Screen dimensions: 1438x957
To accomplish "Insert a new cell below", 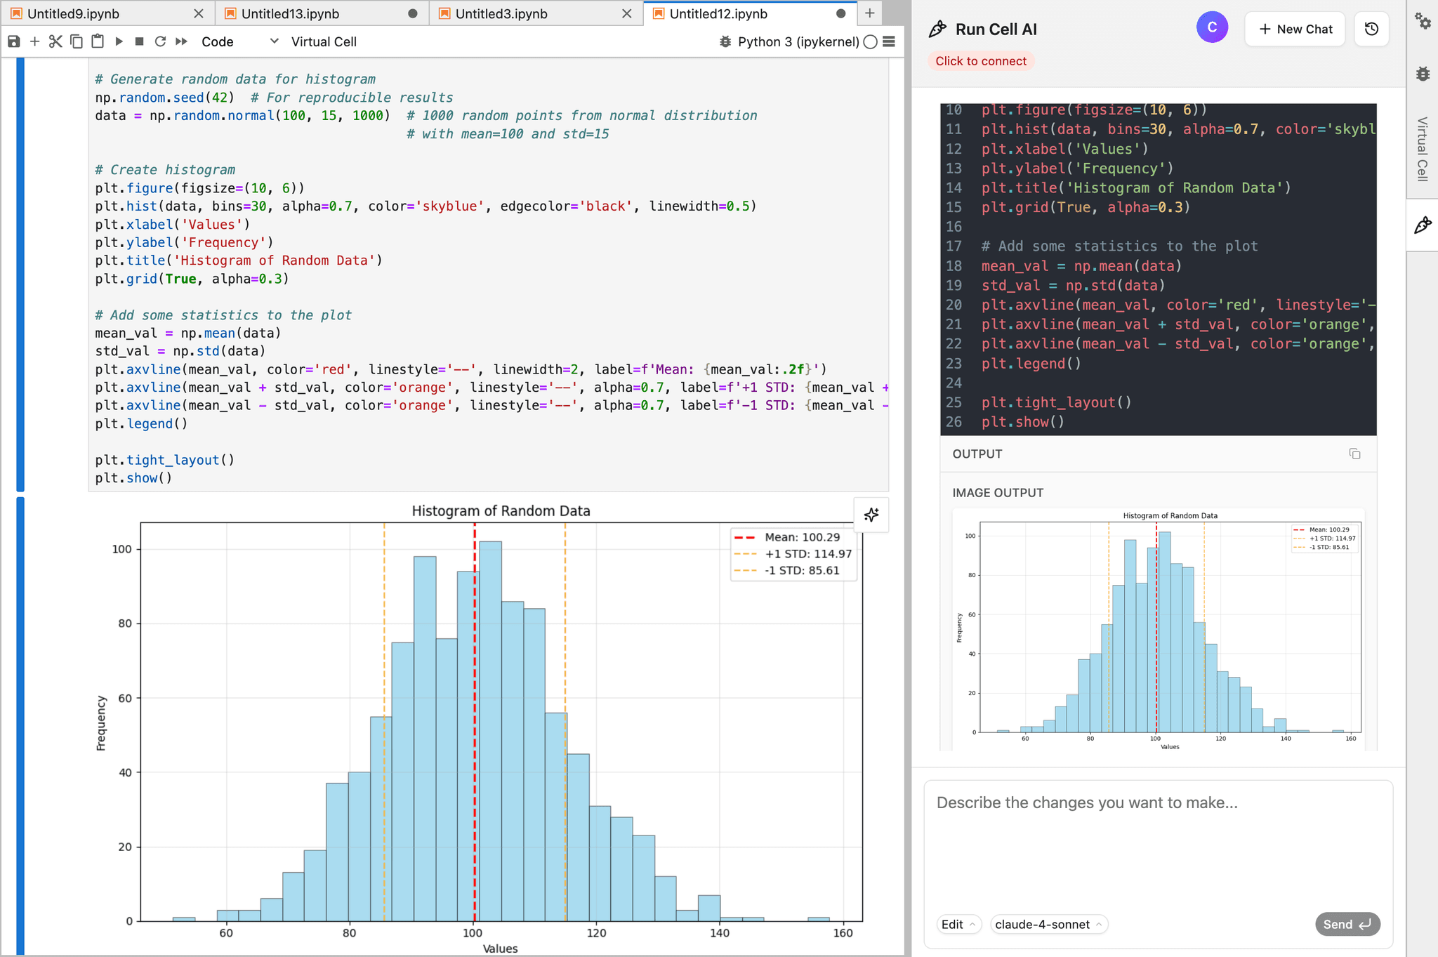I will [34, 41].
